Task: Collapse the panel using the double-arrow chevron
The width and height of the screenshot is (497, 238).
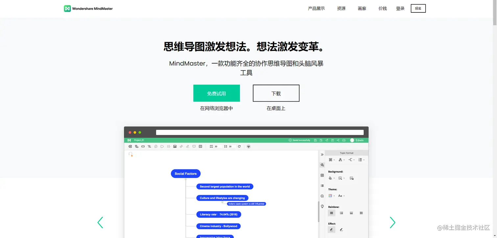Action: (322, 154)
